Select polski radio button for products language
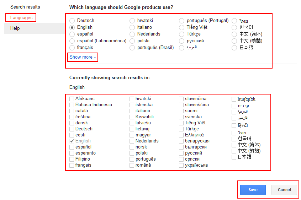The height and width of the screenshot is (200, 301). [132, 41]
